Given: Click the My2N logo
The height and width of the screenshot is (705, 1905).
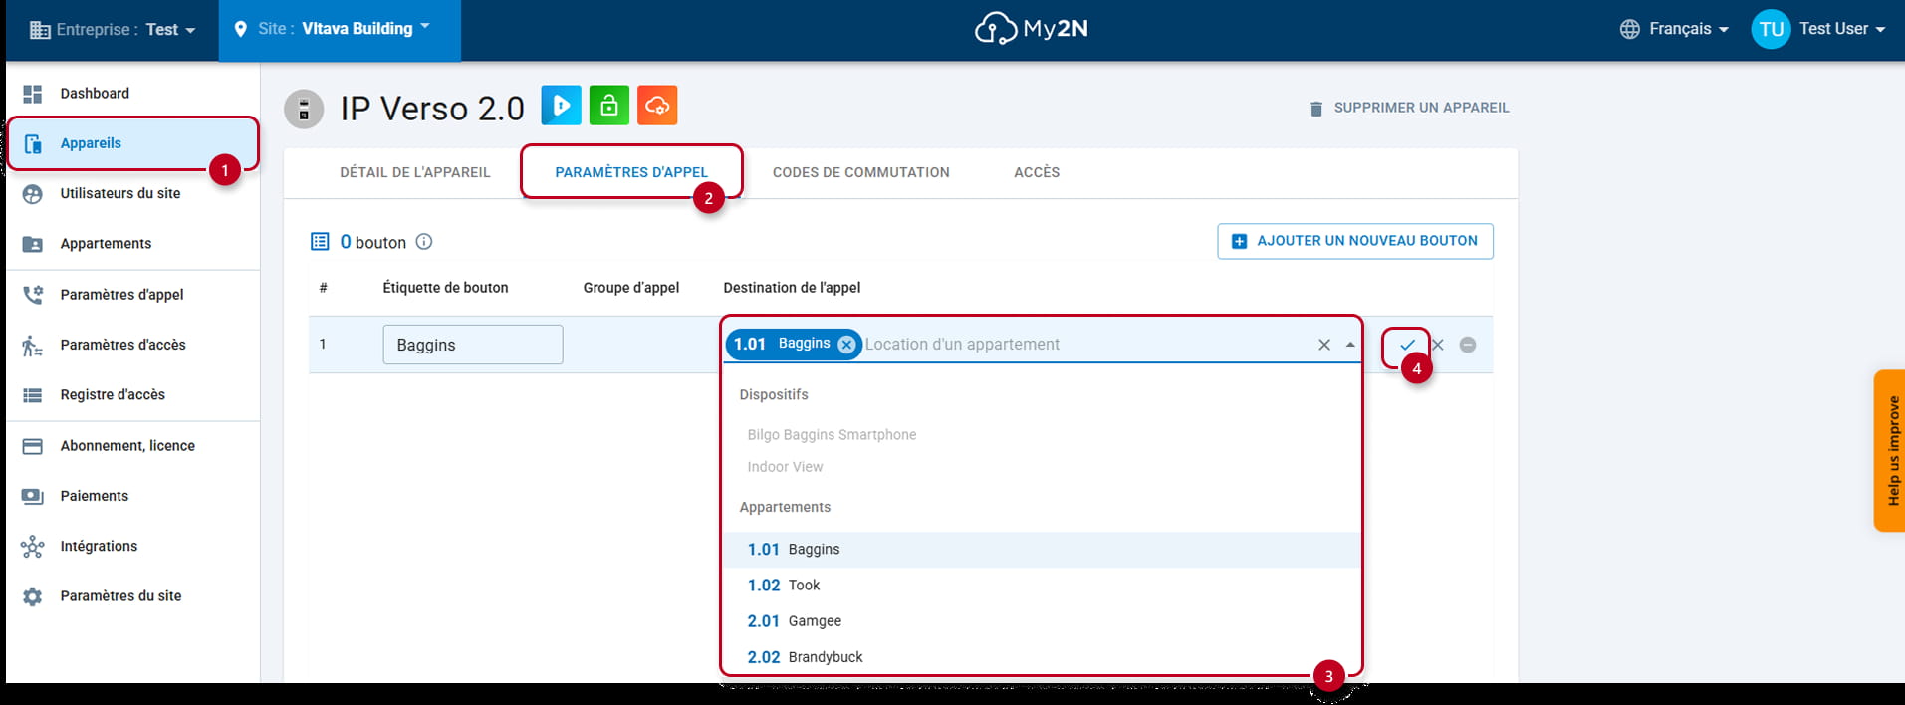Looking at the screenshot, I should coord(1031,29).
